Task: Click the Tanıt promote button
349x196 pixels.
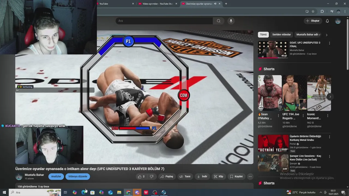Action: [x=185, y=176]
